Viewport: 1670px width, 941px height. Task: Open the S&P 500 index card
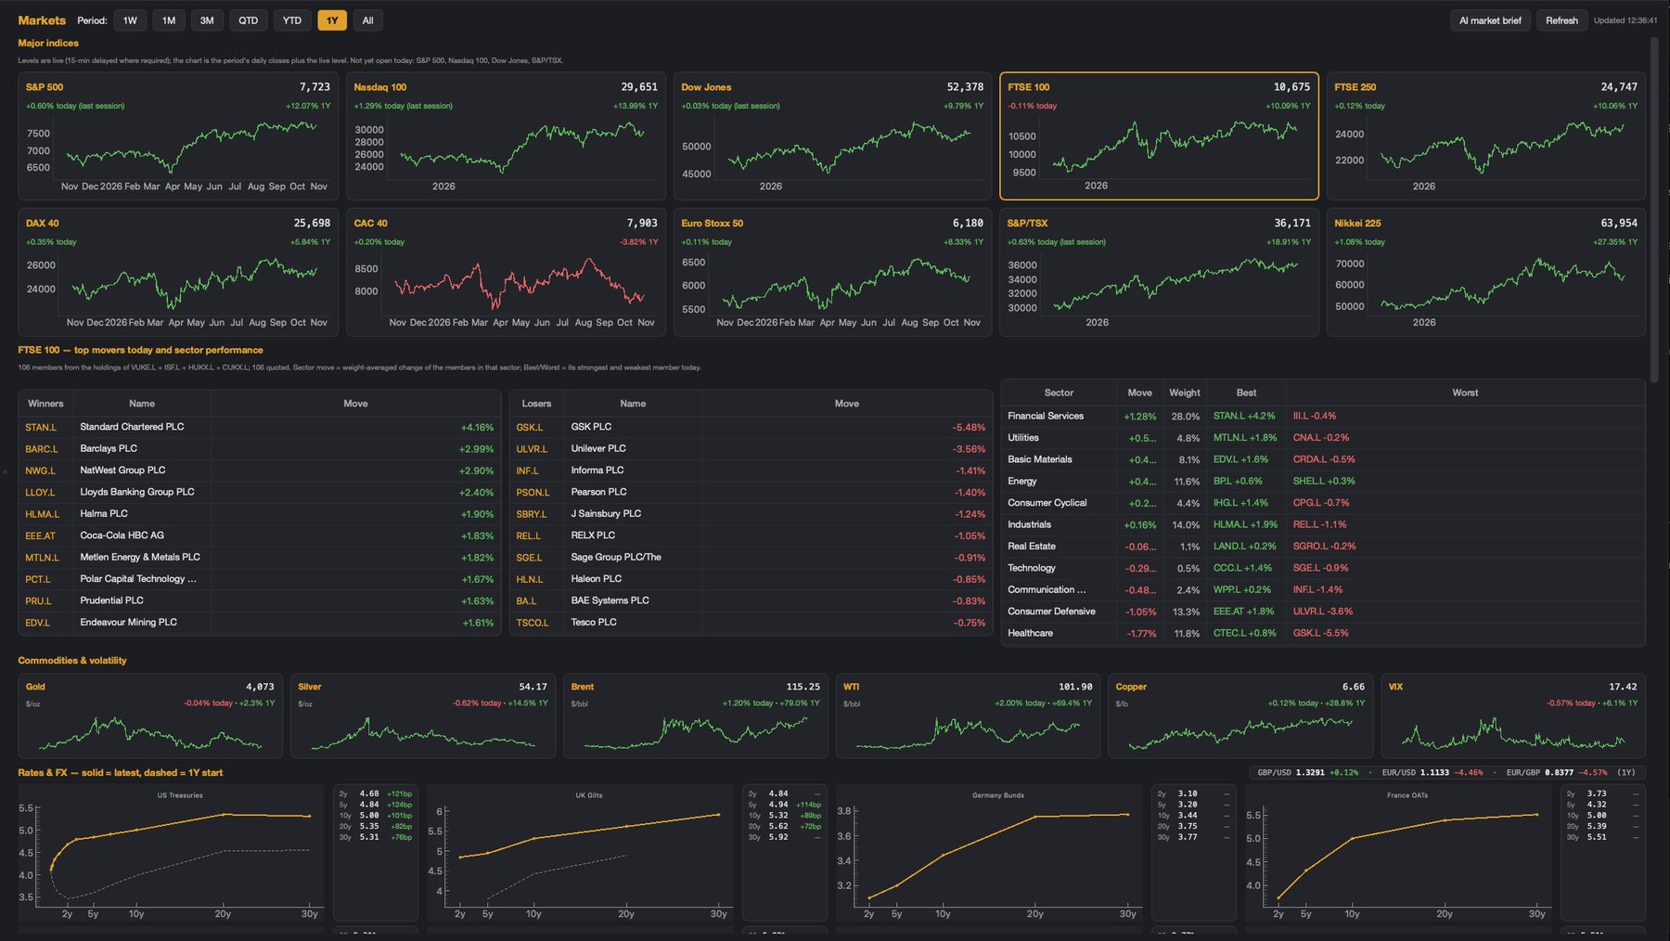(x=178, y=136)
